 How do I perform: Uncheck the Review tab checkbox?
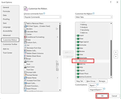[x=78, y=52]
